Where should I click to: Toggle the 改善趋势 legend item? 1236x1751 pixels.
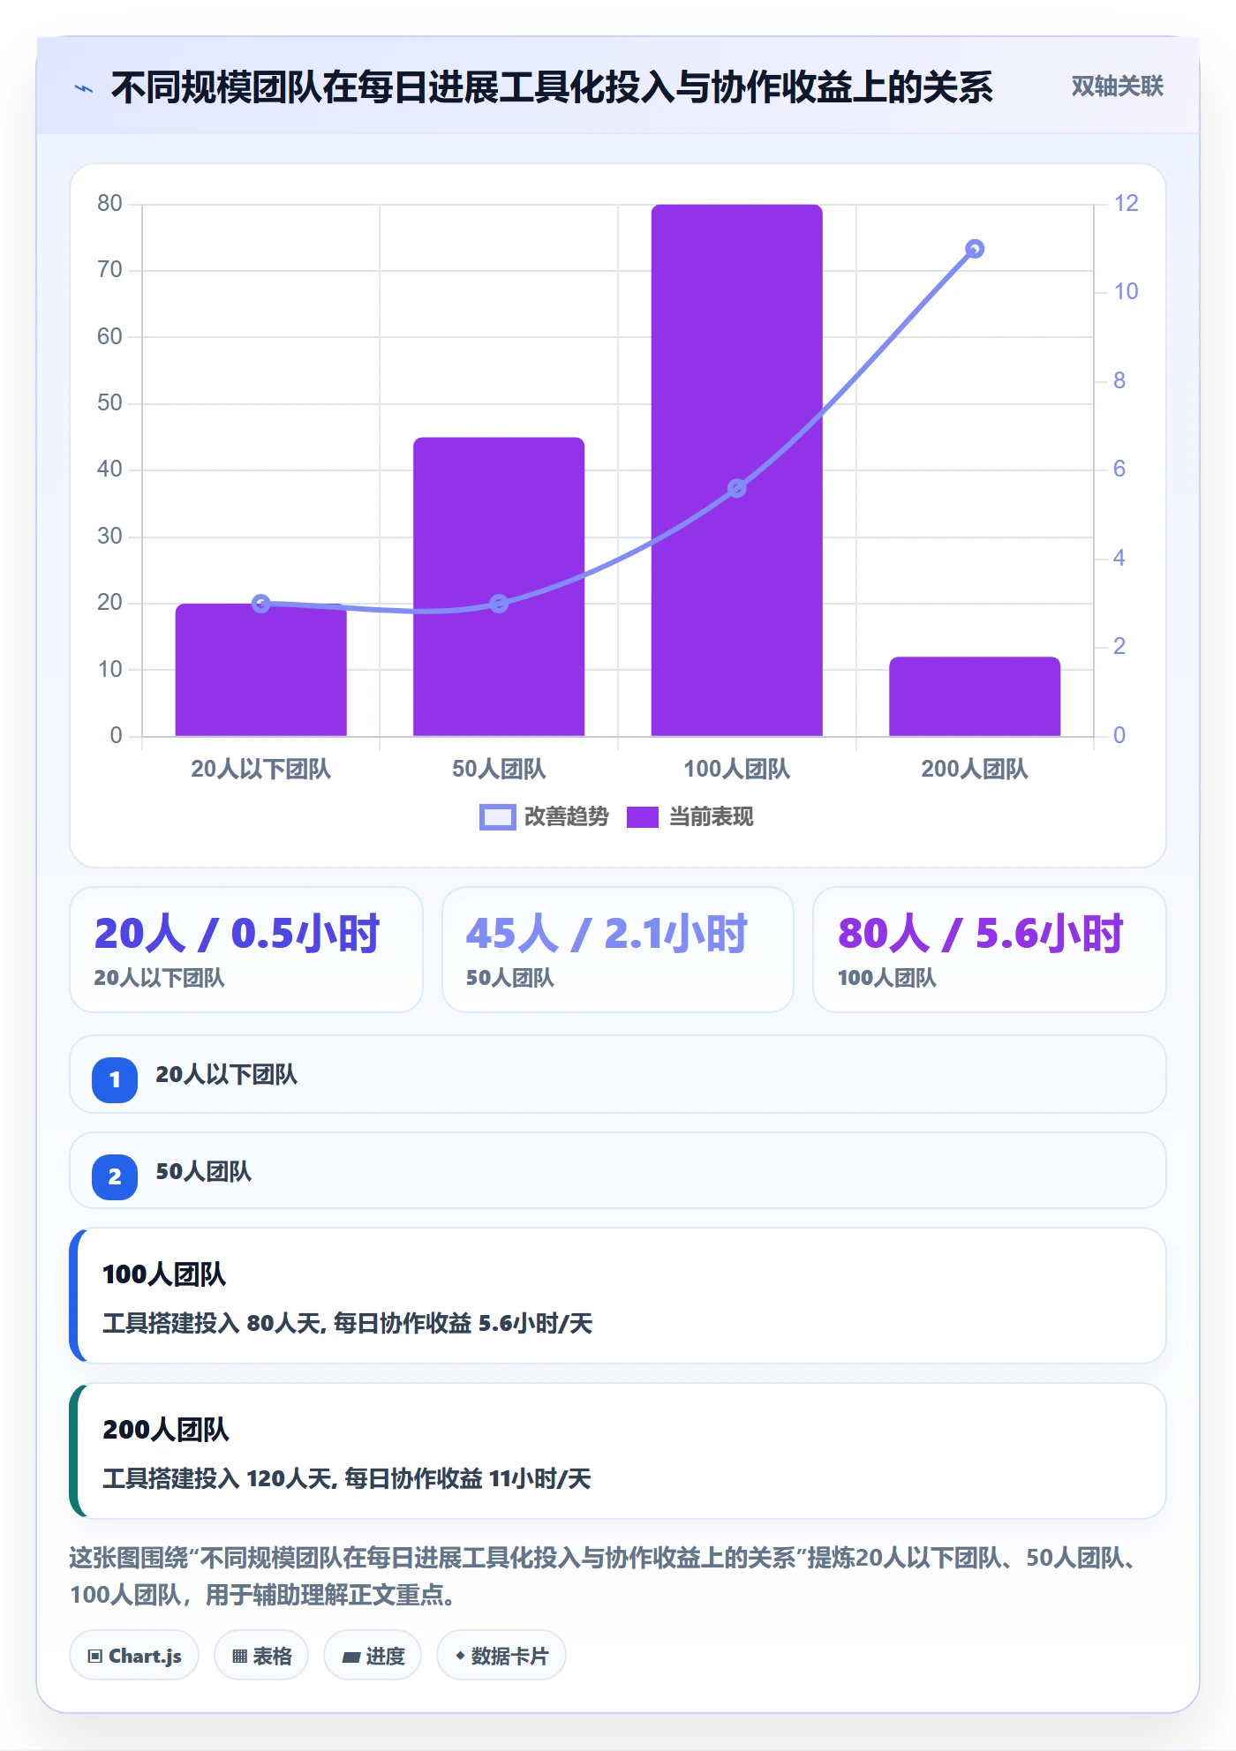544,817
